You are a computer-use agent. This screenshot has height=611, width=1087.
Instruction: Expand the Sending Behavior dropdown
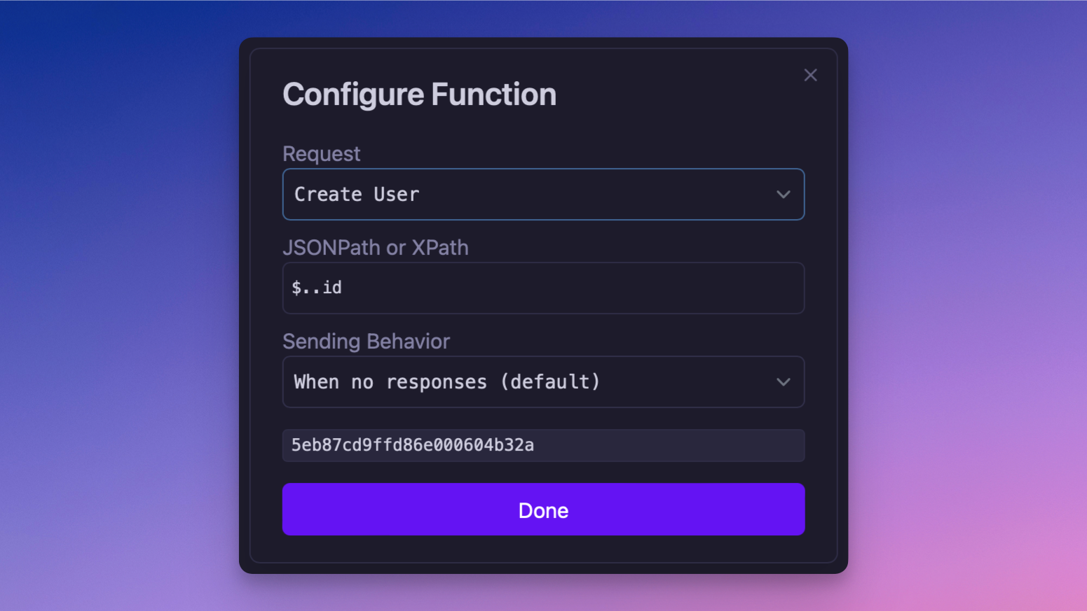[x=542, y=382]
